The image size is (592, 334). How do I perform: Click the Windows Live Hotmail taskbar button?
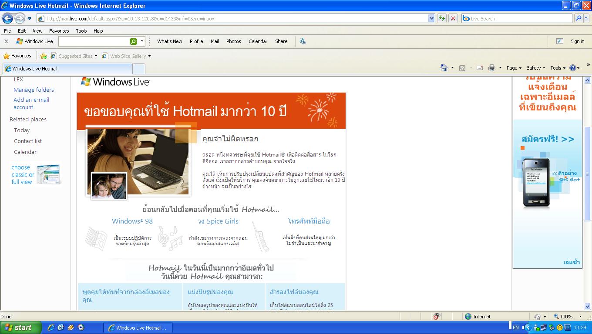138,328
